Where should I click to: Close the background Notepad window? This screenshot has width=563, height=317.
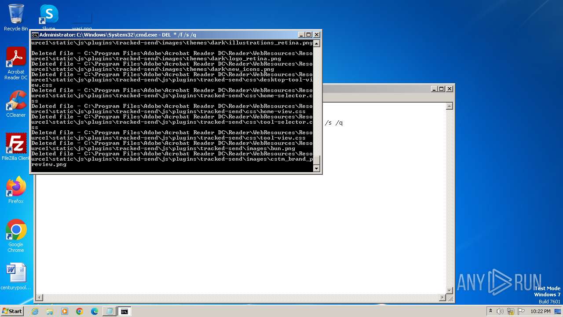449,88
